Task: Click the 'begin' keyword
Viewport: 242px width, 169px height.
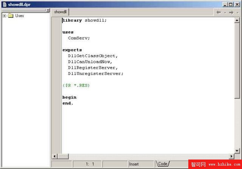Action: tap(69, 98)
